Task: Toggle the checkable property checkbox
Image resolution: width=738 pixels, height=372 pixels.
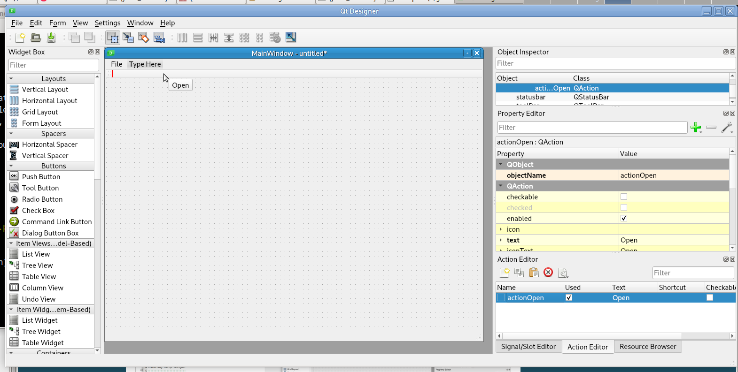Action: tap(624, 197)
